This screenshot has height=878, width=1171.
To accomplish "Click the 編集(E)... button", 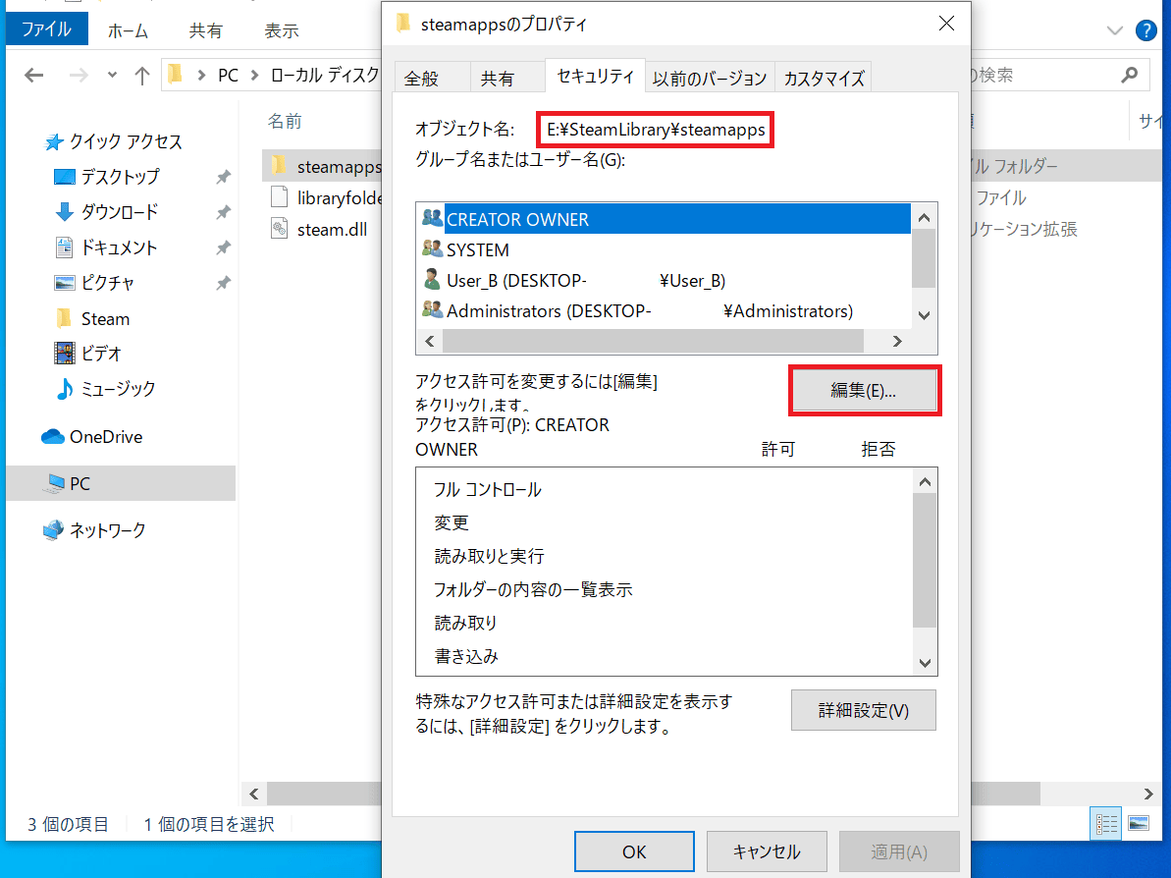I will [864, 390].
